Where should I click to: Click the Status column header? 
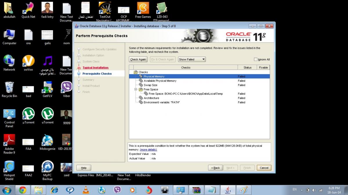247,68
